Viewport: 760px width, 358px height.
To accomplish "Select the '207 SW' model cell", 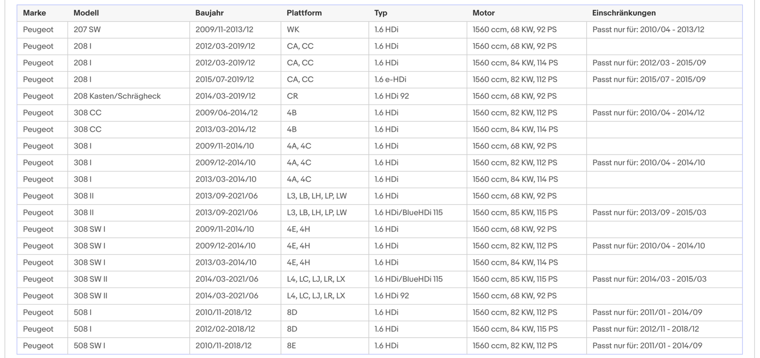I will point(87,30).
